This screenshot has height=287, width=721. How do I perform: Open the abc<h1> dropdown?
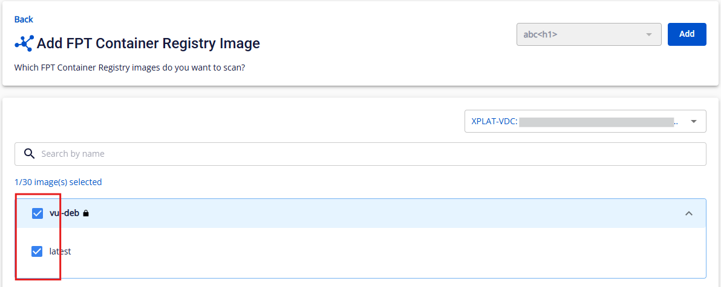589,34
